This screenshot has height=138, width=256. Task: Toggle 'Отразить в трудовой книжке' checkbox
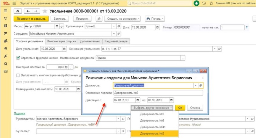click(18, 58)
